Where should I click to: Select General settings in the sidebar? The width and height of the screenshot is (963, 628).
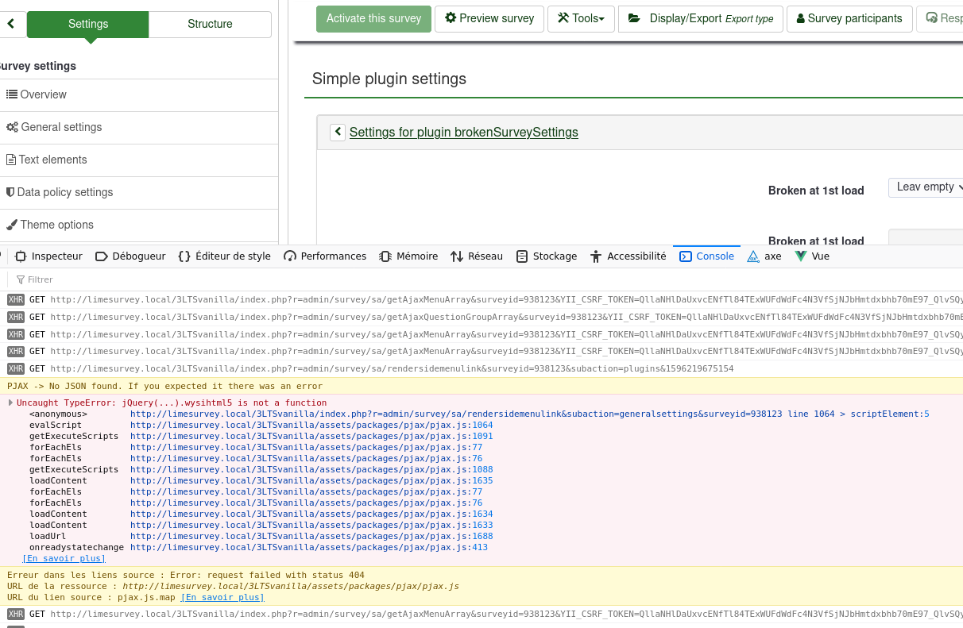[x=61, y=127]
